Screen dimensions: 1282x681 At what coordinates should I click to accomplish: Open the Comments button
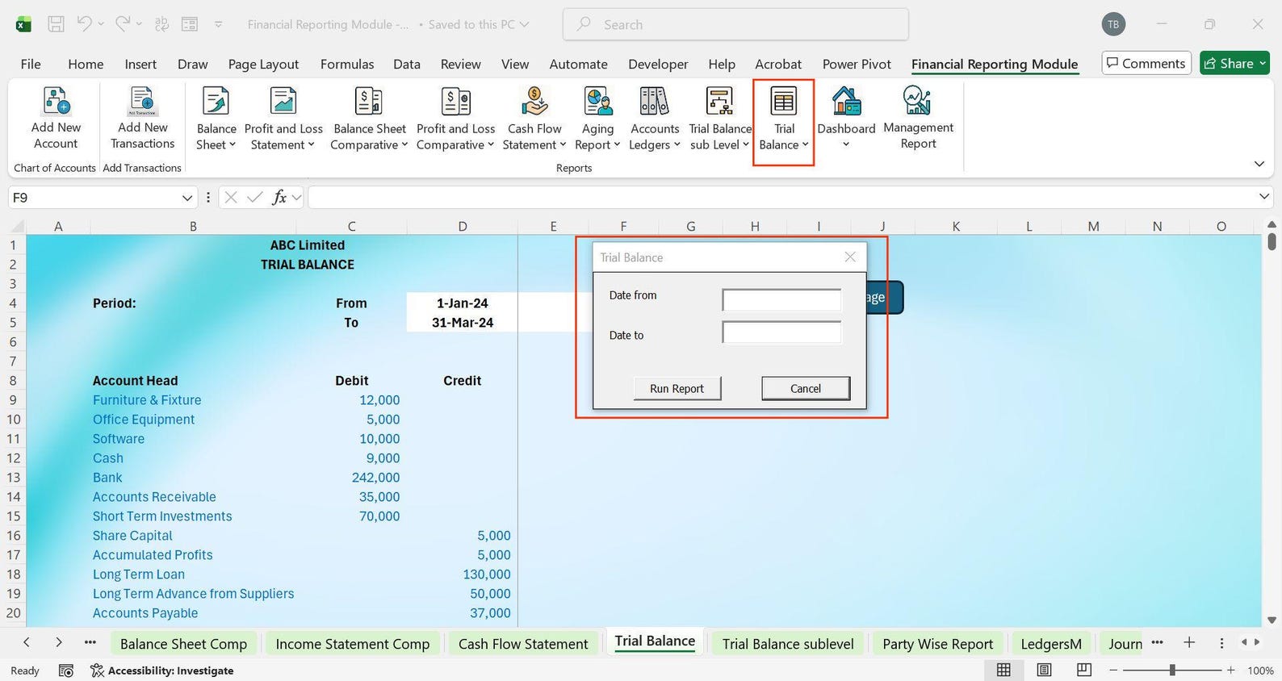coord(1146,63)
